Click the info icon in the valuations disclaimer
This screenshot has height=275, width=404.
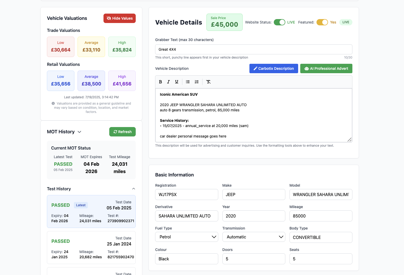click(x=54, y=104)
